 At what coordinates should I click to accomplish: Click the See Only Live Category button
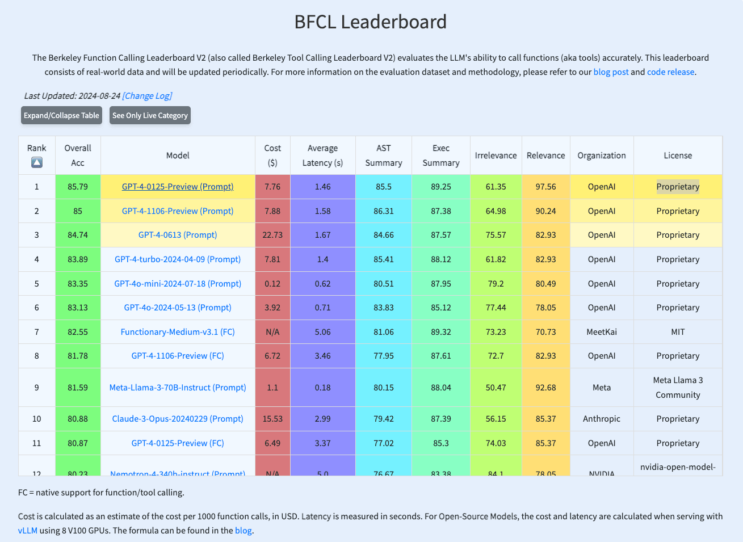[150, 115]
